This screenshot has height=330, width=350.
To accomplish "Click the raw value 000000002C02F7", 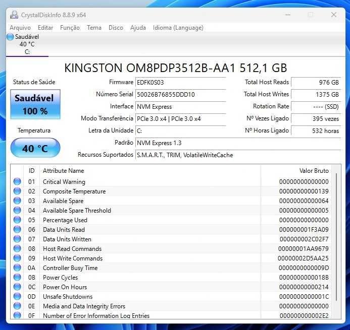I will [x=304, y=239].
